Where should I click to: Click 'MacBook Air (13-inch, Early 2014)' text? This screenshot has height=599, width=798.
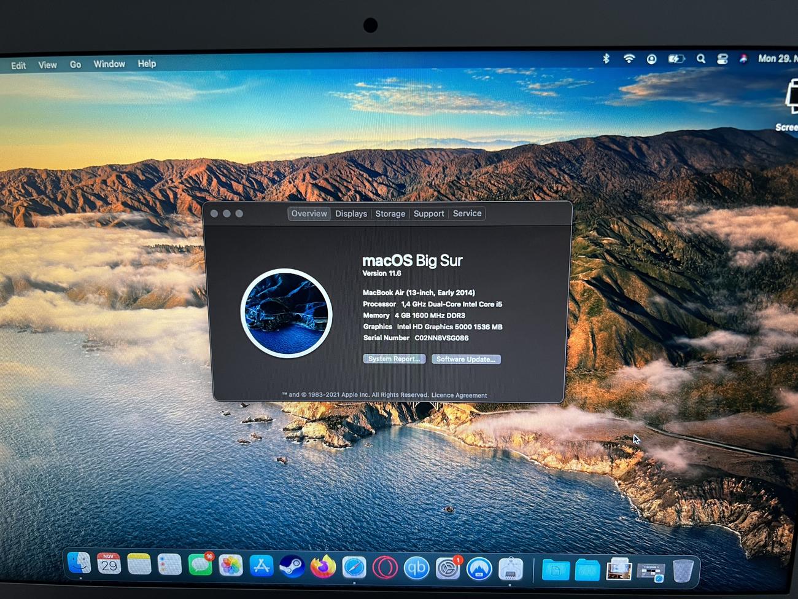[x=419, y=292]
